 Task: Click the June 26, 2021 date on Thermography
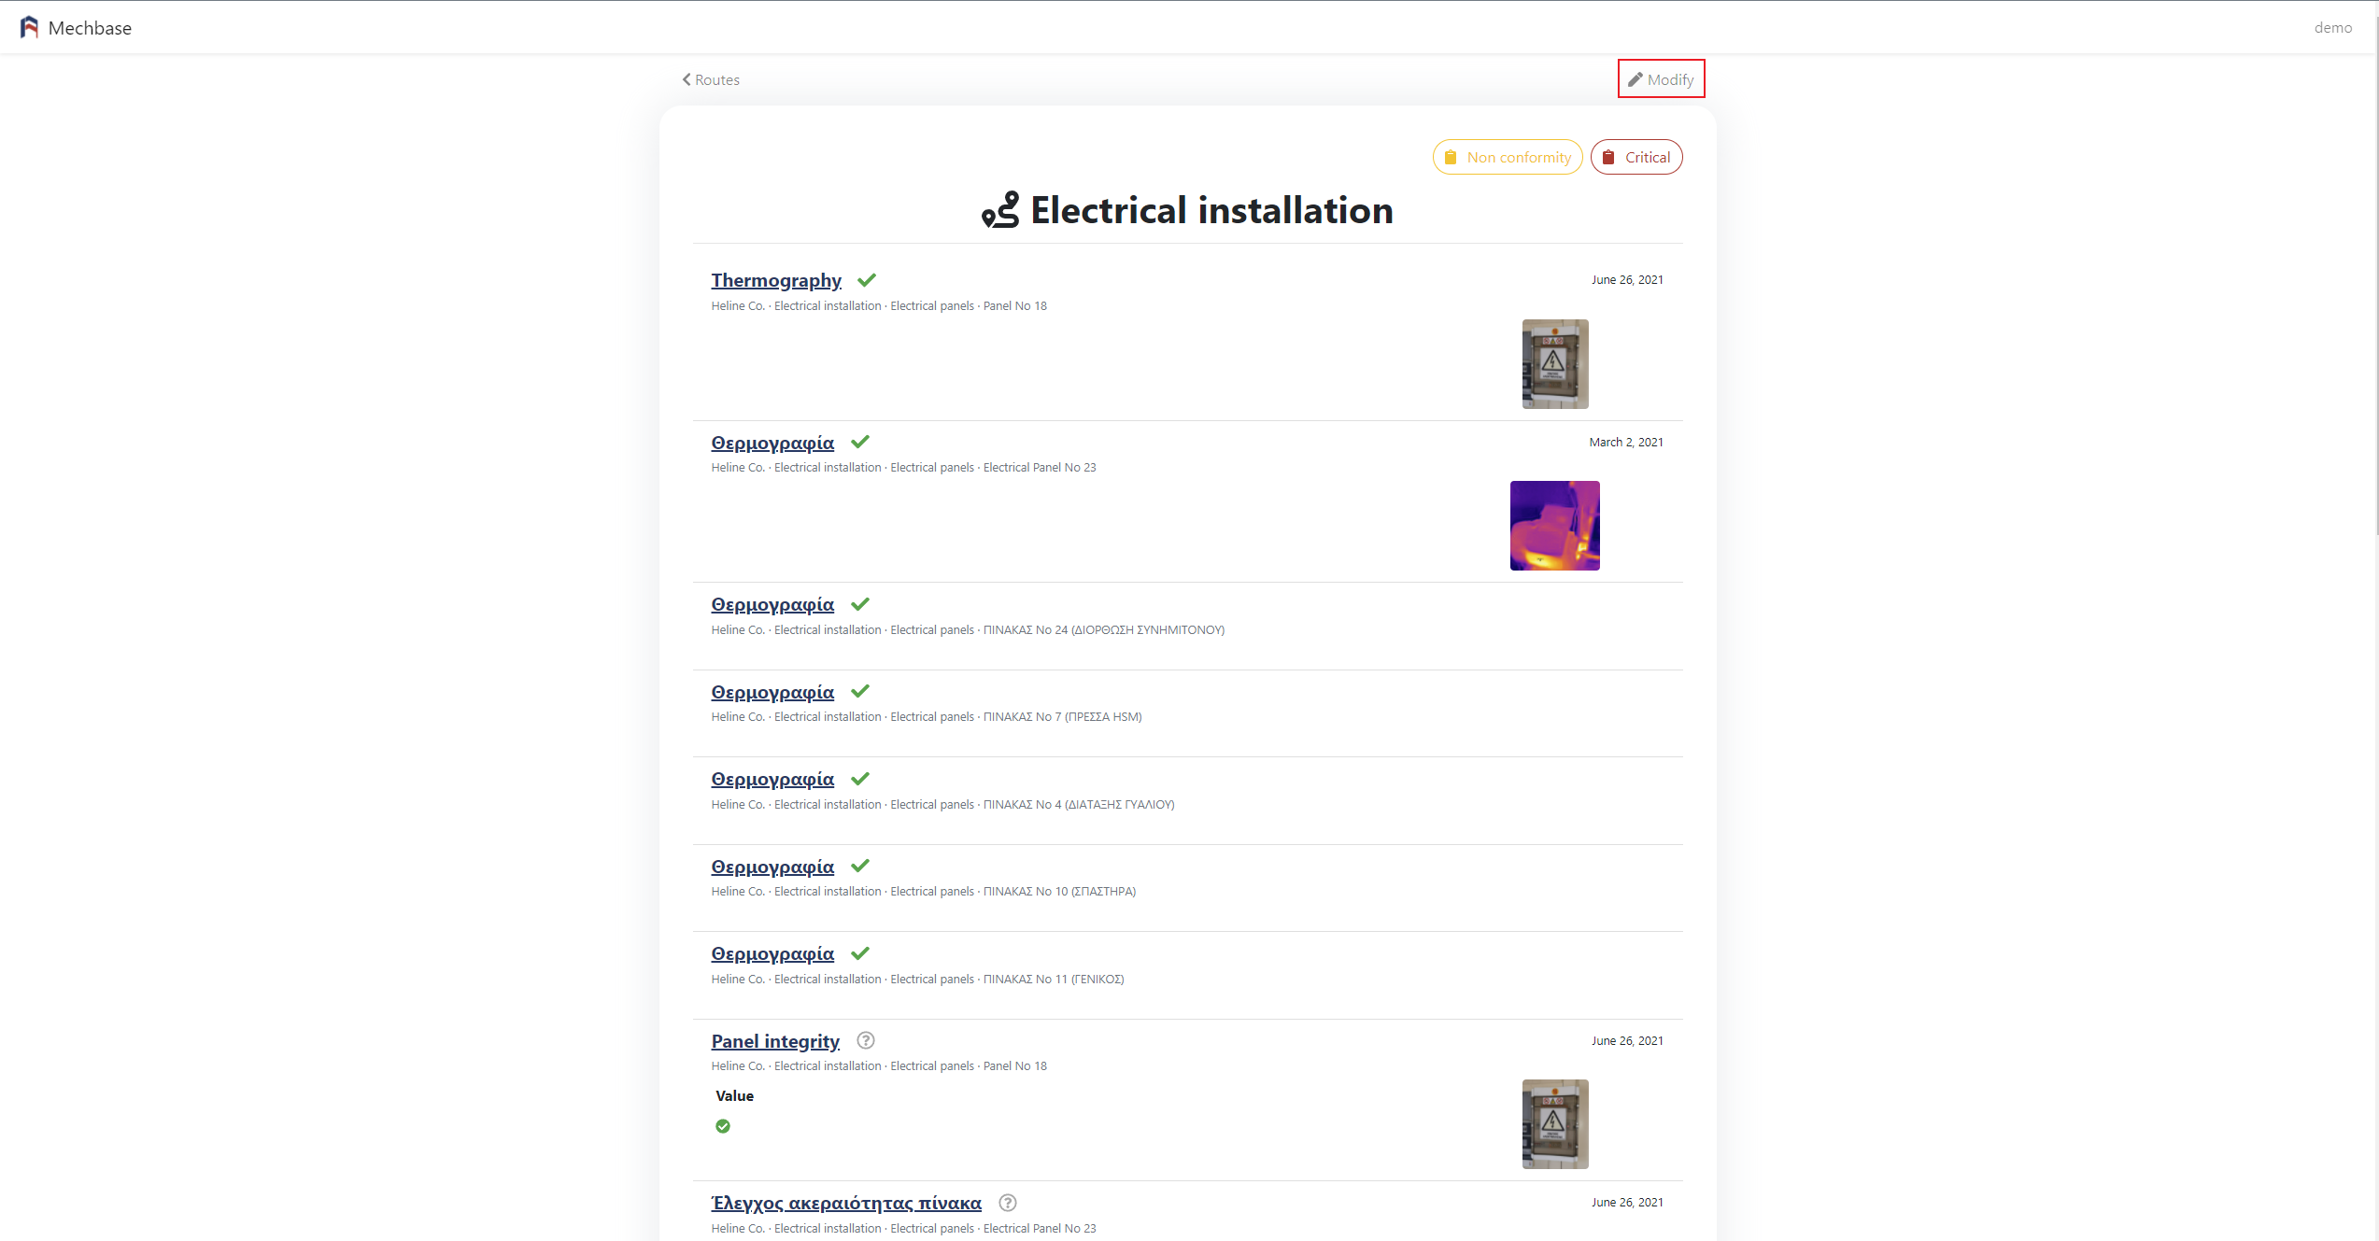(1627, 280)
